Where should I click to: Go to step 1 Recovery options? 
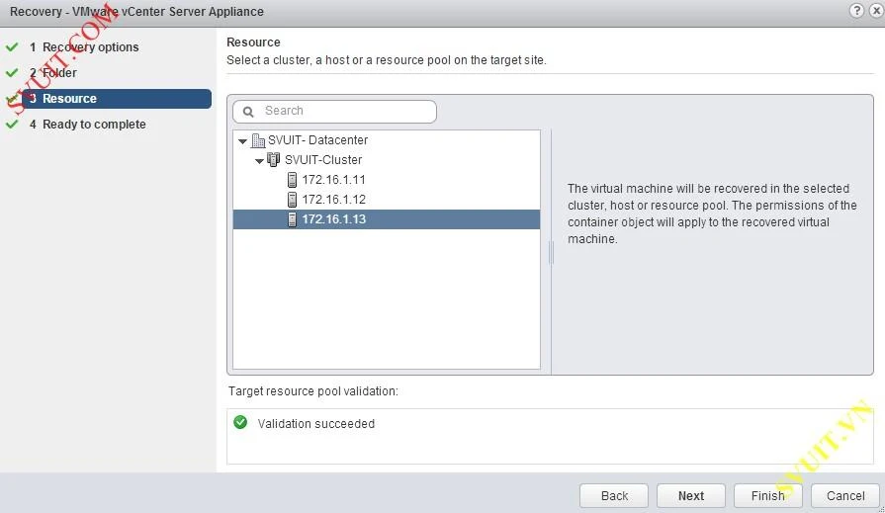(x=84, y=46)
